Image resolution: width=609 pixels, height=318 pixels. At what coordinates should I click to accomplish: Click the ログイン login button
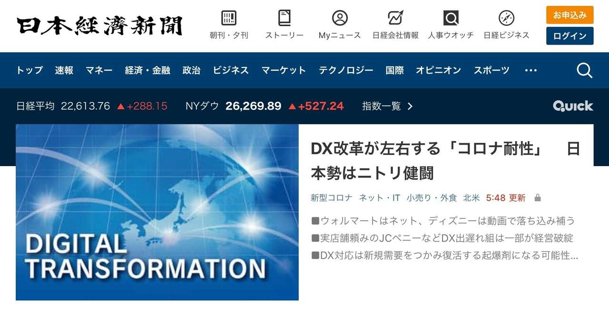[570, 36]
